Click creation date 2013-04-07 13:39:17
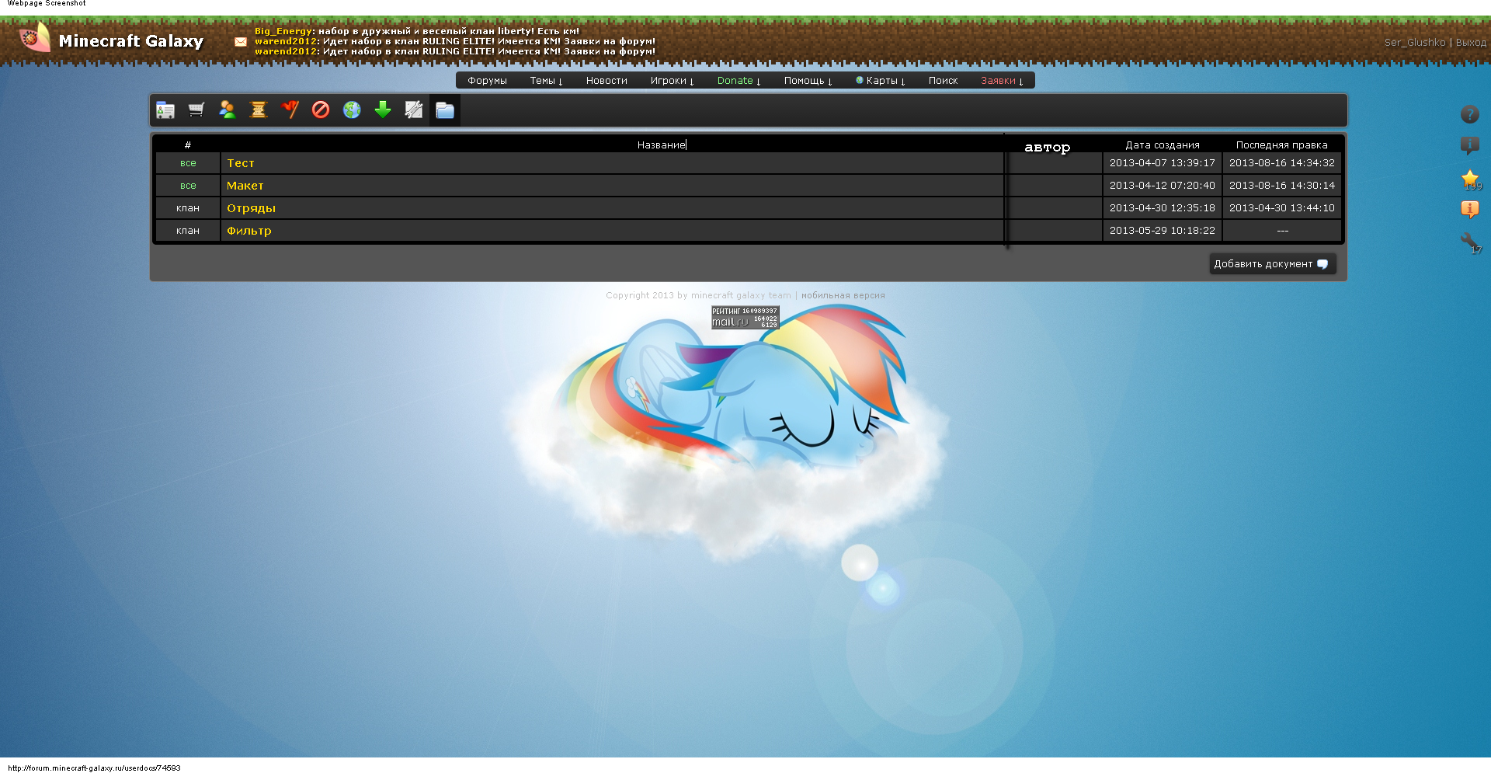Viewport: 1491px width, 773px height. [x=1163, y=163]
